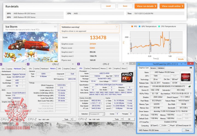197x136 pixels.
Task: Toggle the DirectCompute 5.0 checkbox
Action: click(x=177, y=125)
